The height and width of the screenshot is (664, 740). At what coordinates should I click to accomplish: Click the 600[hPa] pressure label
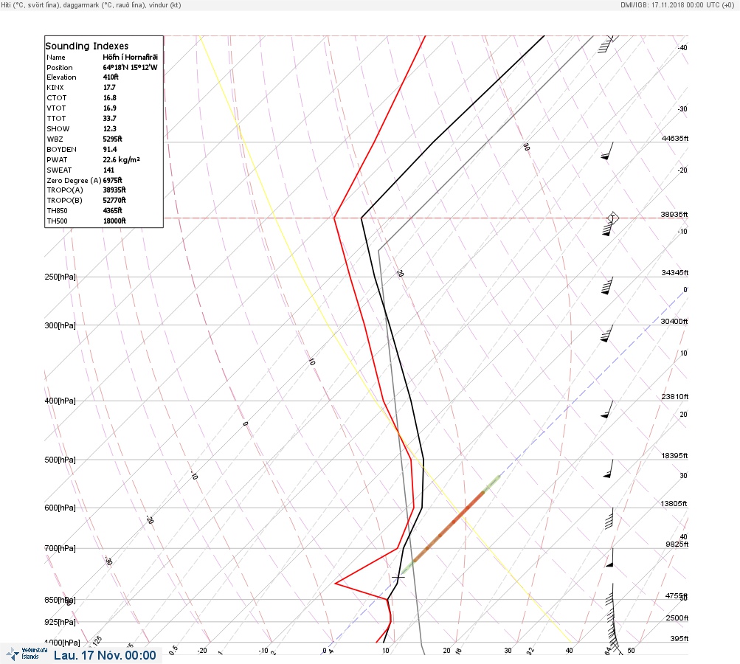(60, 508)
